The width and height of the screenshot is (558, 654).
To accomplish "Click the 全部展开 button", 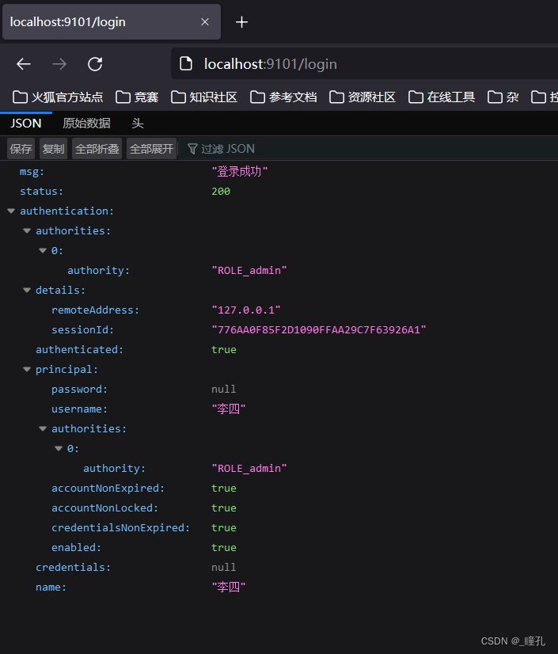I will [x=151, y=149].
